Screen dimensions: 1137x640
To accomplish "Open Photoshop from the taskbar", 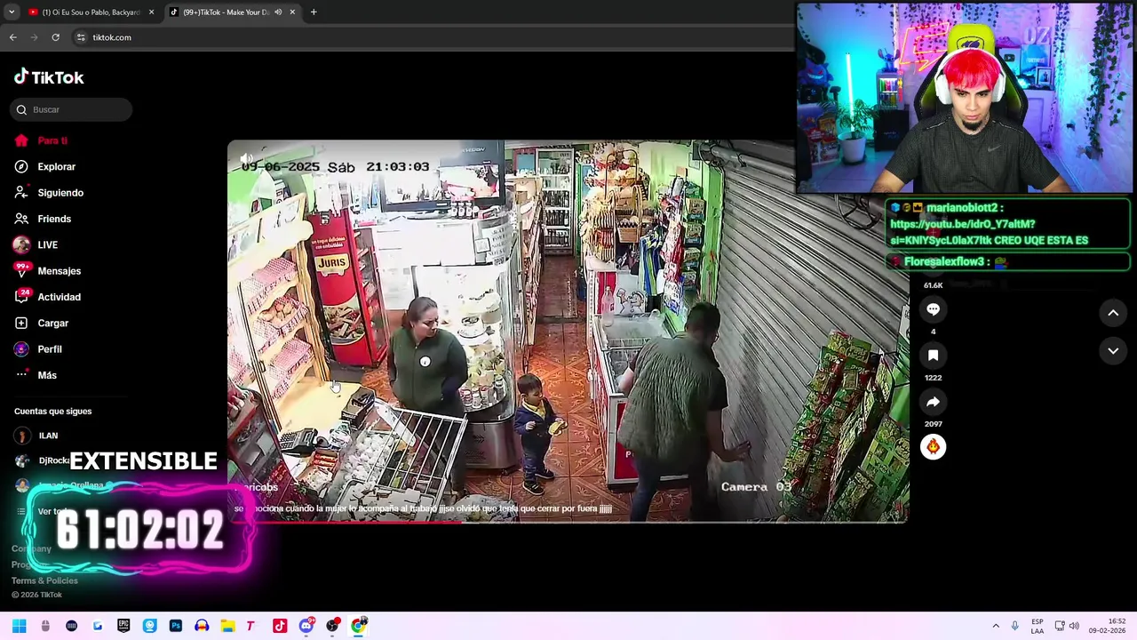I will coord(176,626).
